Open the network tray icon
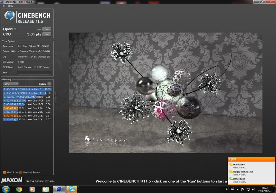 pos(248,189)
